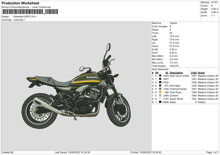Click the Height value 4.56 in
The width and height of the screenshot is (220, 155).
215,9
